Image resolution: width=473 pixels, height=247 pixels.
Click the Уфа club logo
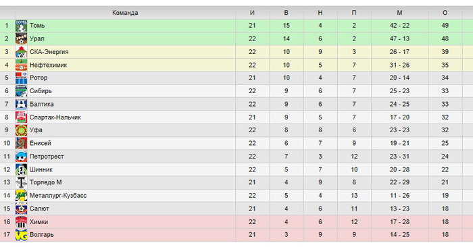point(21,130)
